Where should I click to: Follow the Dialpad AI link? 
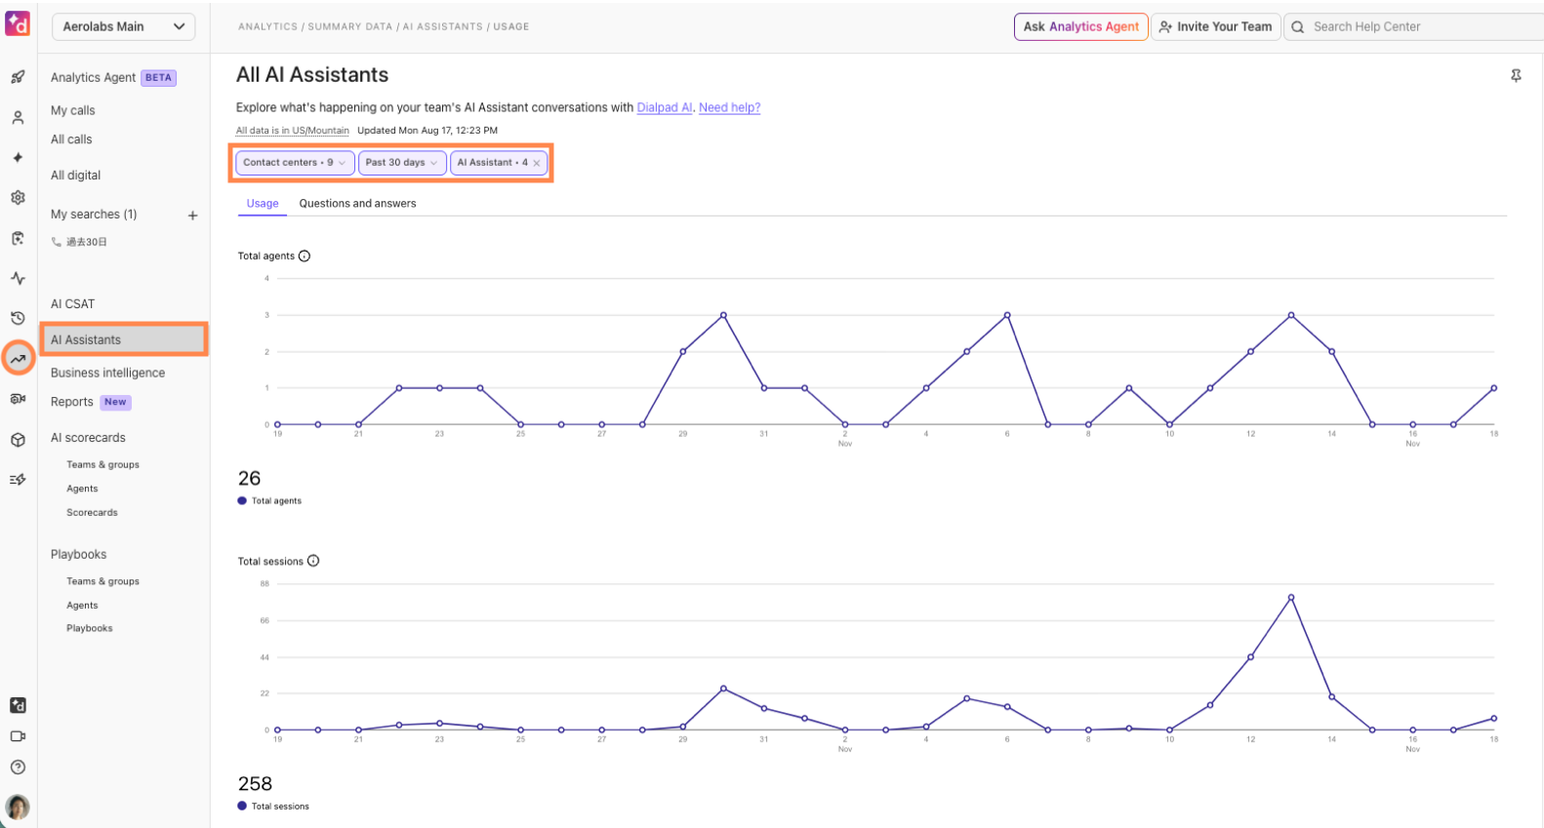[x=665, y=107]
